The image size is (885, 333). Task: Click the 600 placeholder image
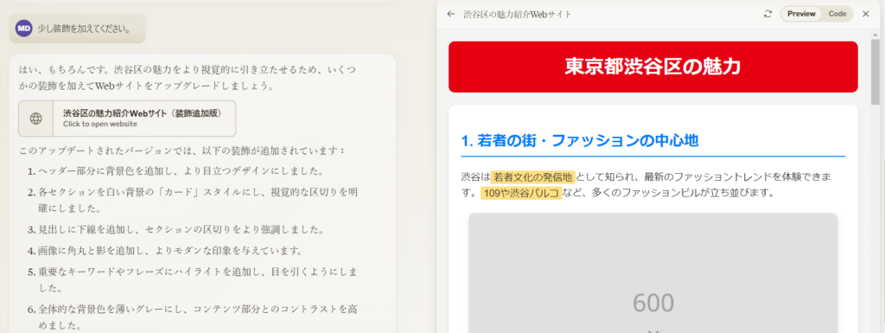click(653, 272)
